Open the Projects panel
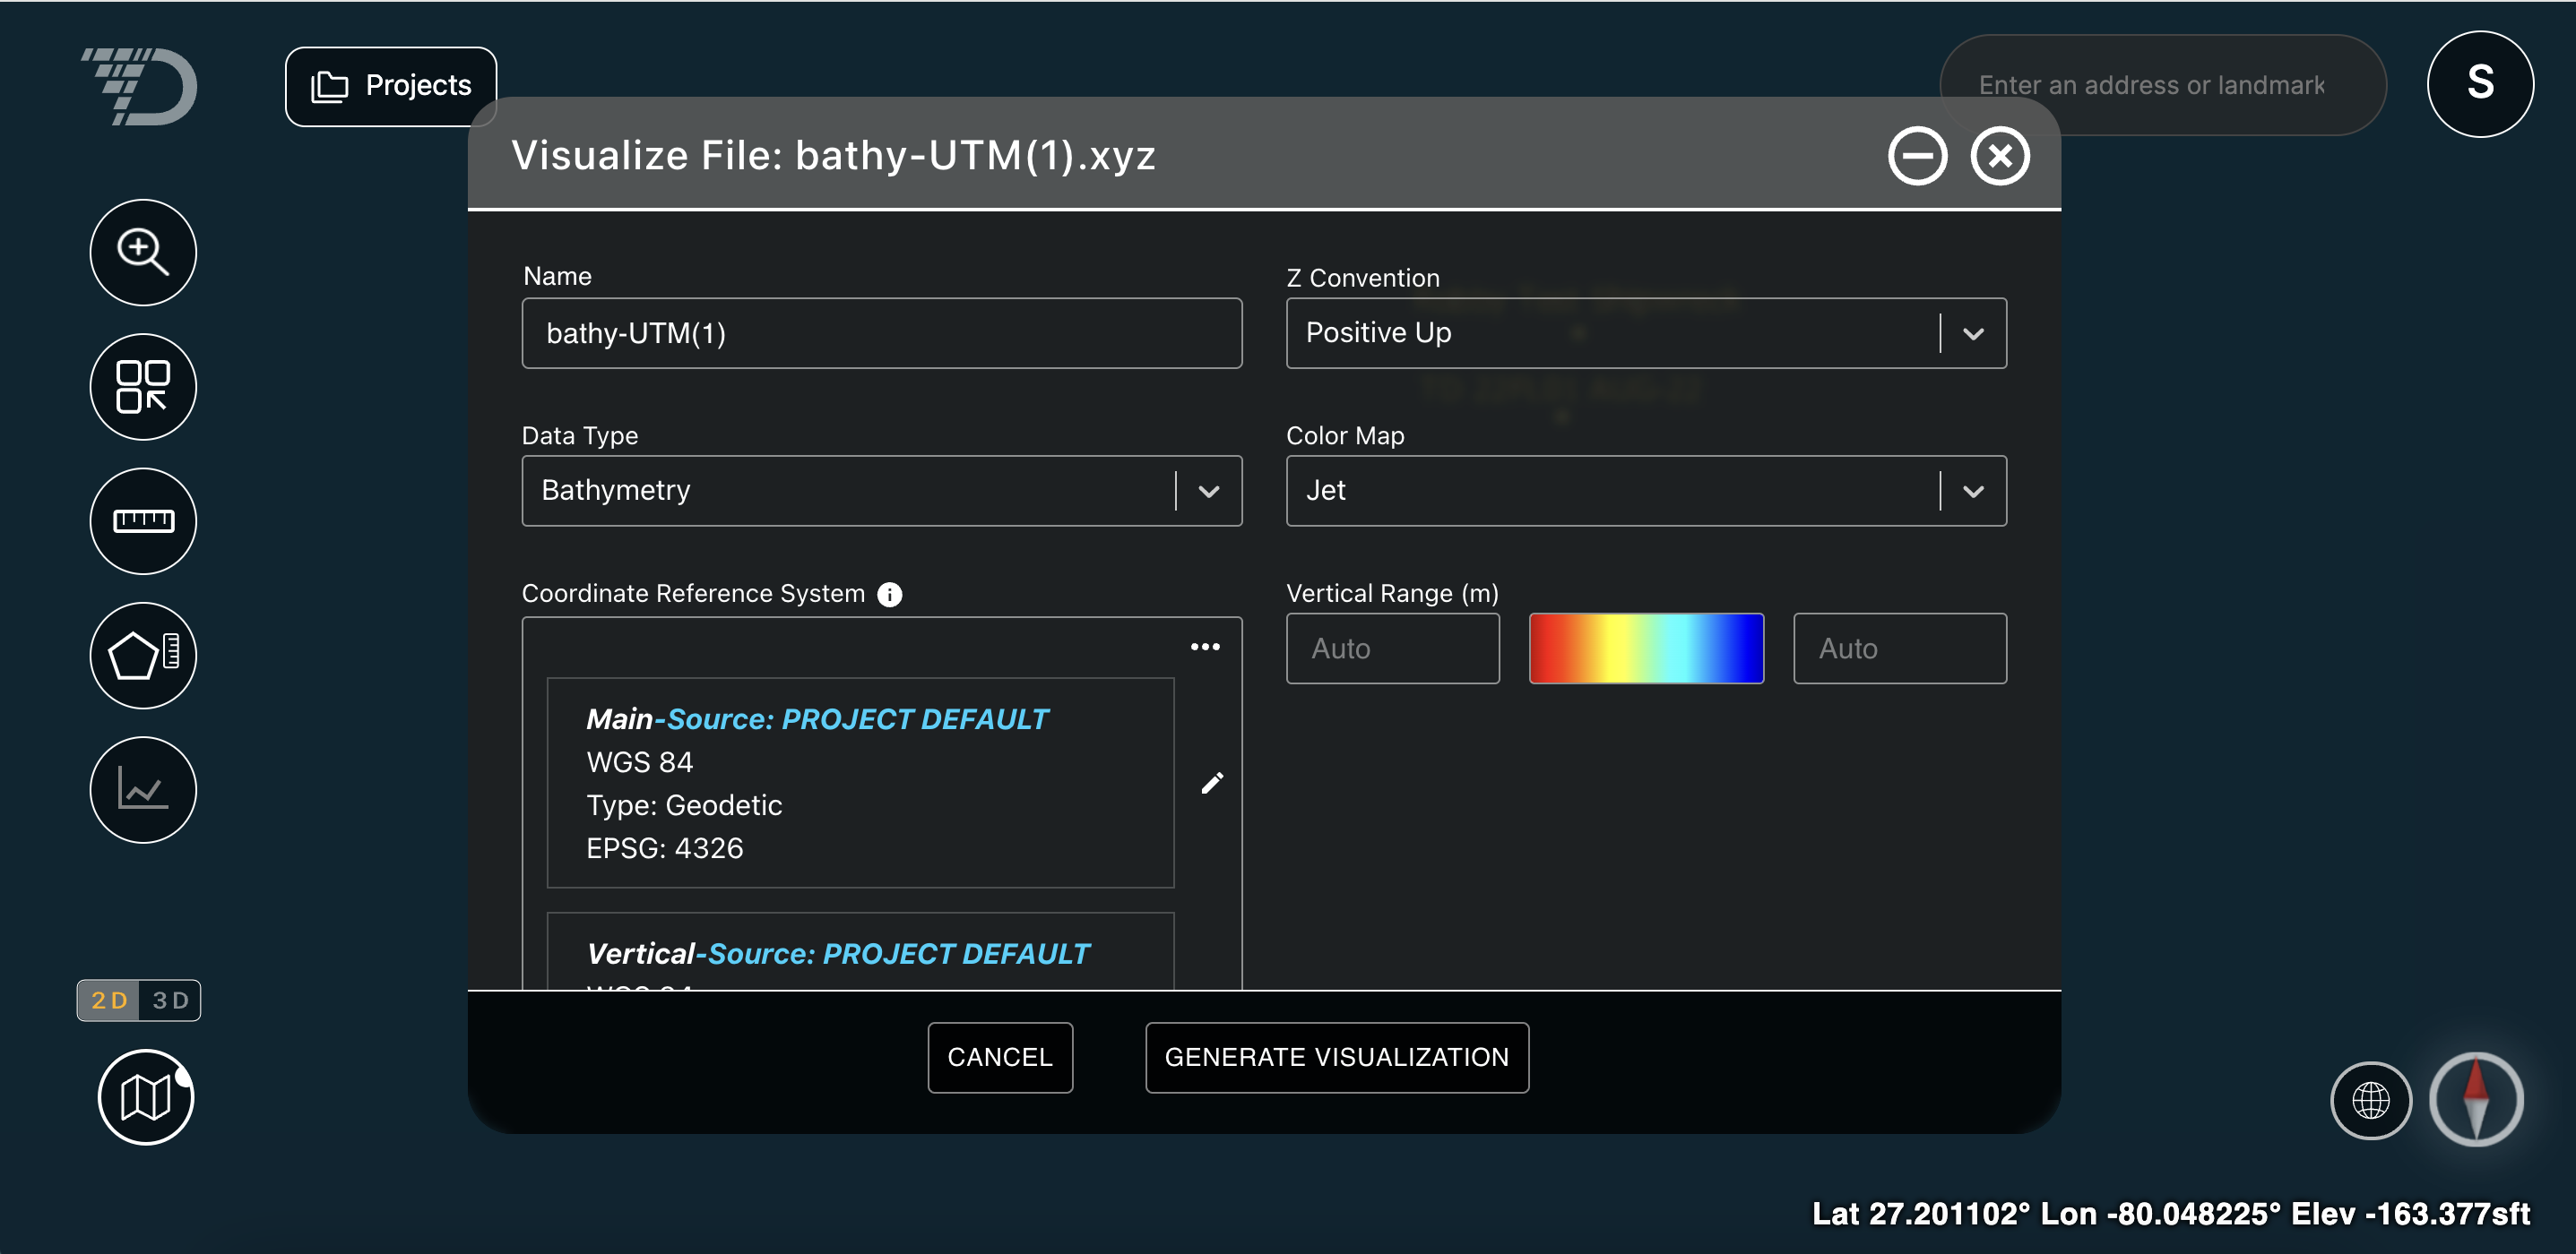Screen dimensions: 2576x1254 pos(391,86)
